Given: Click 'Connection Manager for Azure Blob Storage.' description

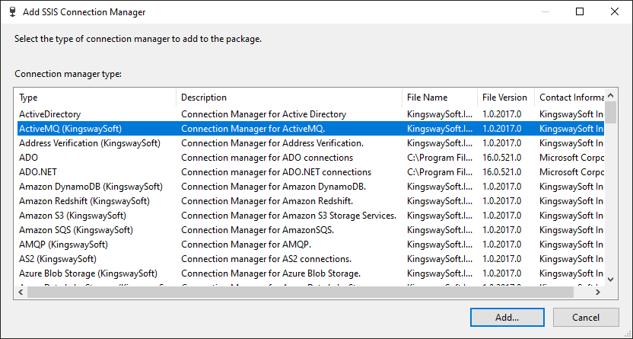Looking at the screenshot, I should [271, 273].
